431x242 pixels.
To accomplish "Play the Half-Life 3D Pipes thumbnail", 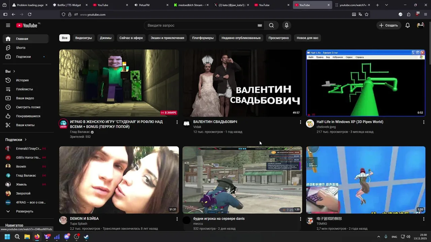I will point(366,83).
